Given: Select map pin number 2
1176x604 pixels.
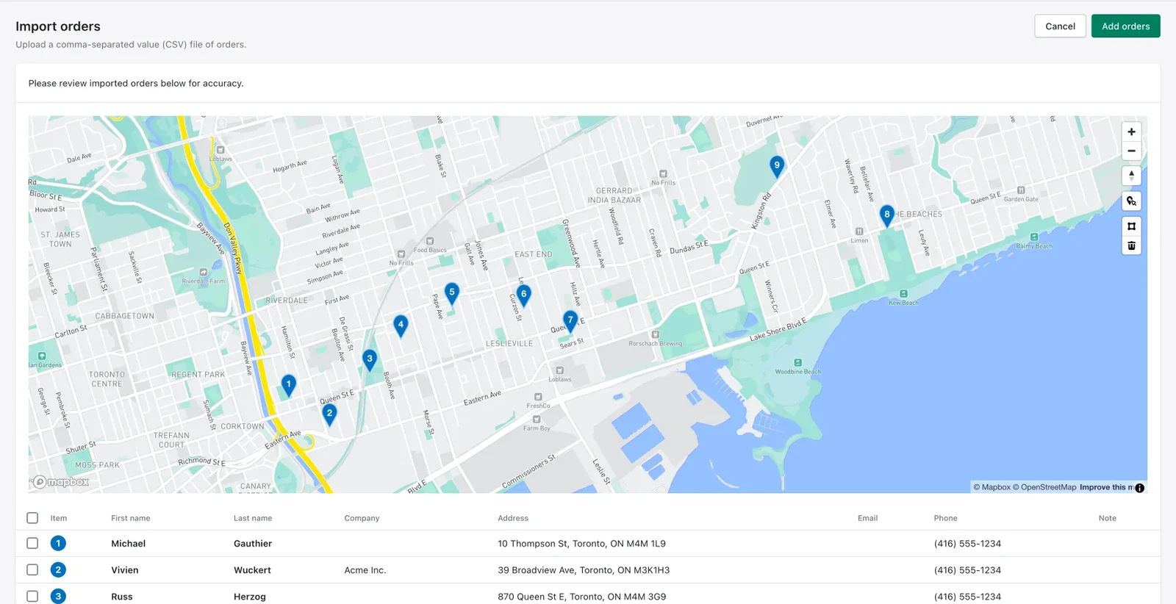Looking at the screenshot, I should coord(330,415).
